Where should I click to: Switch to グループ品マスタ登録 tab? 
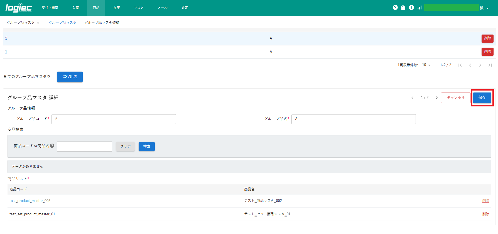point(102,23)
